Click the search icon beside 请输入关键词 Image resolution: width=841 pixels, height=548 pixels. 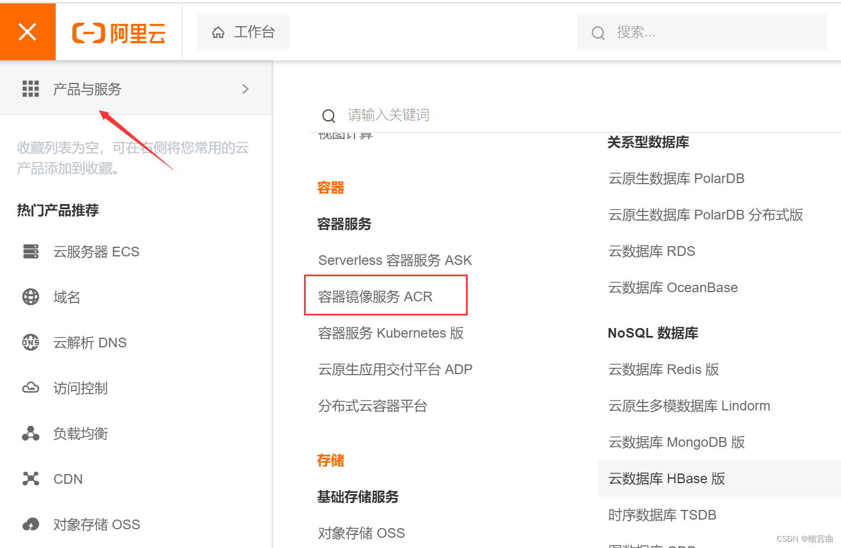(x=328, y=116)
